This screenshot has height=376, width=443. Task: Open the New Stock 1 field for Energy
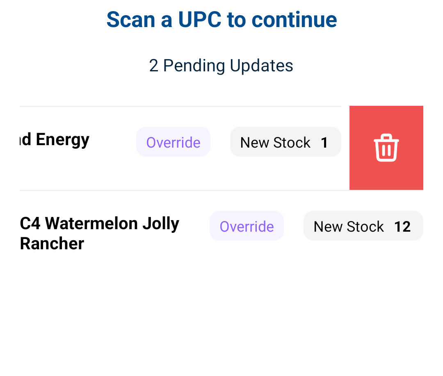[285, 142]
